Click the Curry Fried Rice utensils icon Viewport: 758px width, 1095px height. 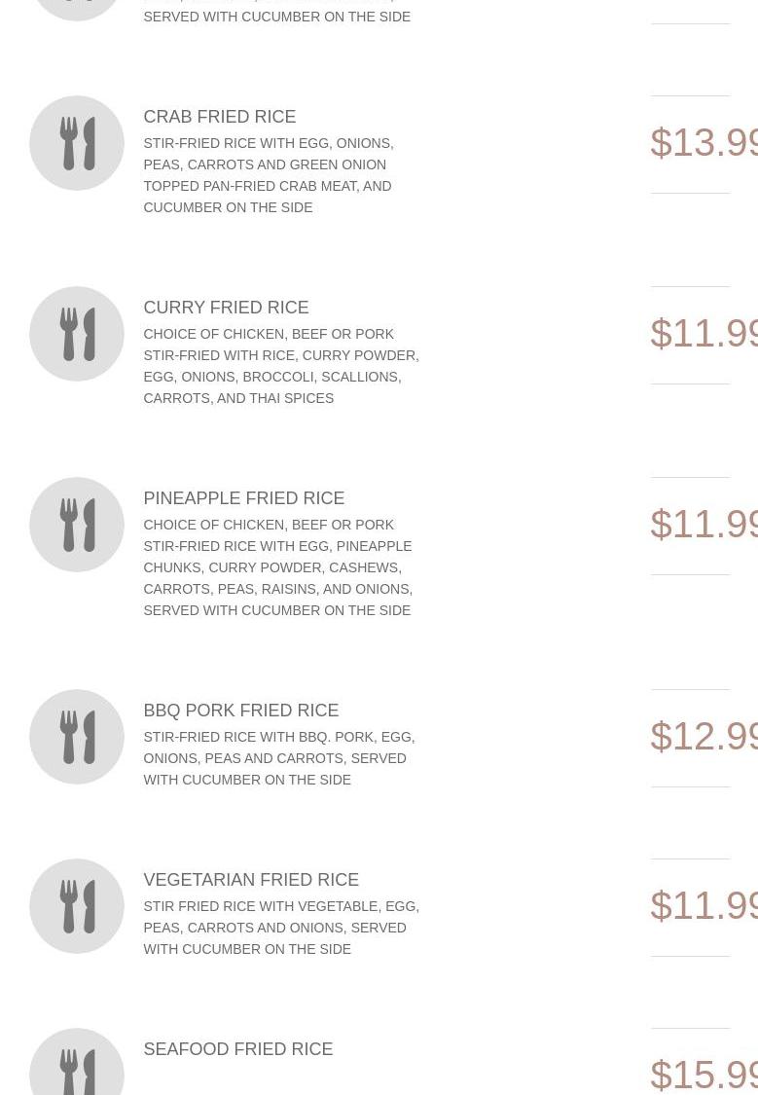77,334
